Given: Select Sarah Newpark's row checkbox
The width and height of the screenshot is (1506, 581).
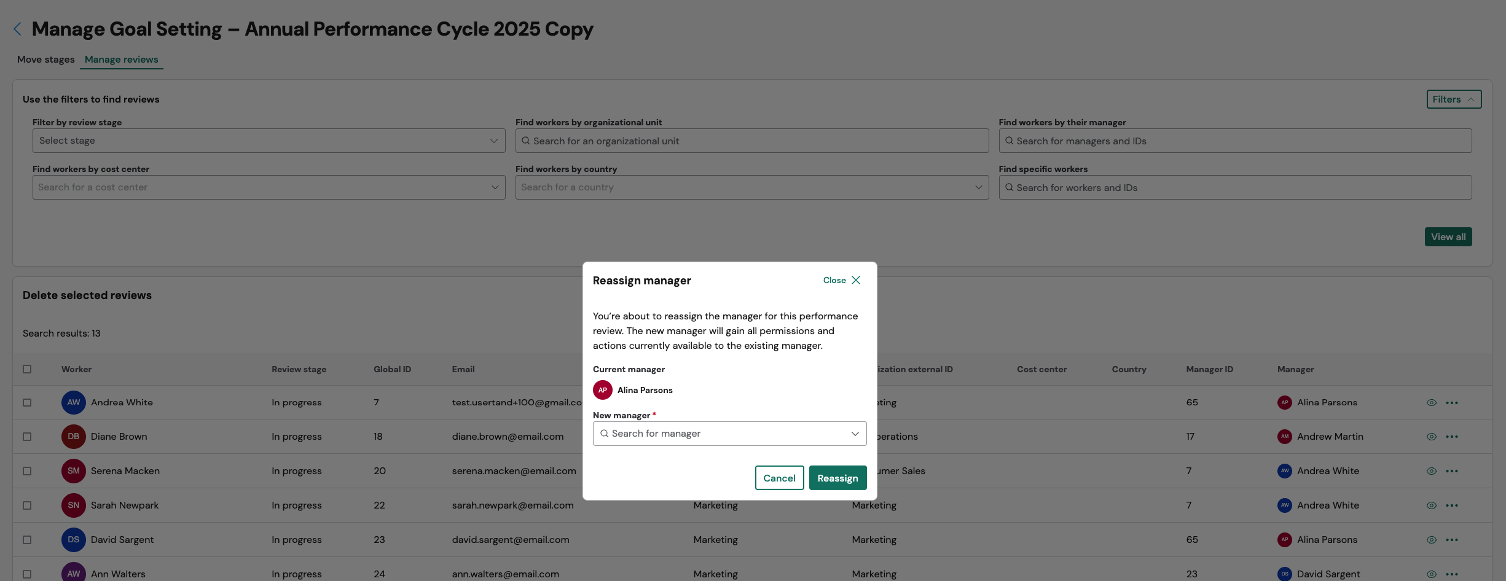Looking at the screenshot, I should click(x=27, y=505).
